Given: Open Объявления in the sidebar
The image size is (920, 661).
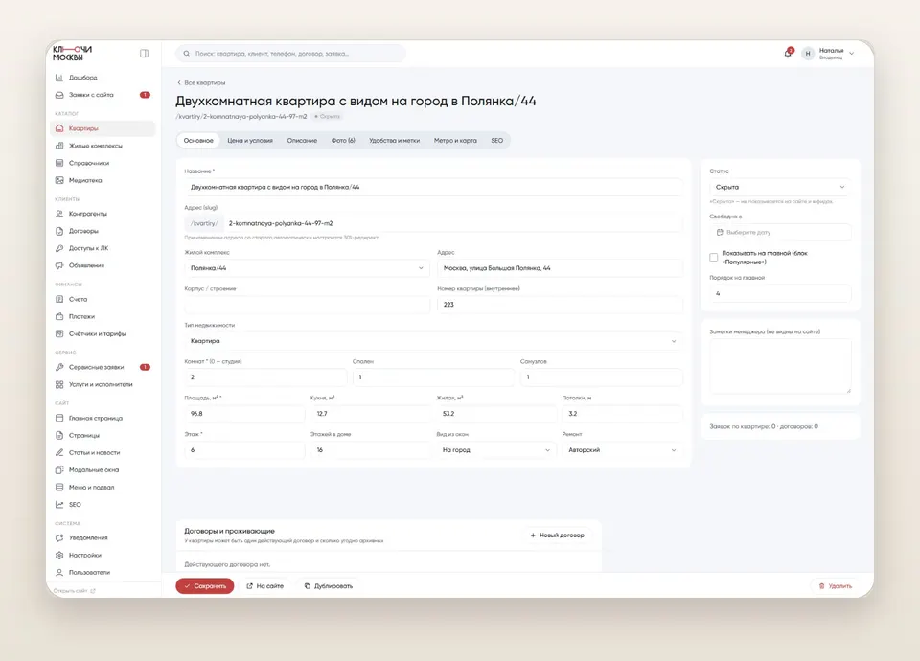Looking at the screenshot, I should tap(103, 265).
